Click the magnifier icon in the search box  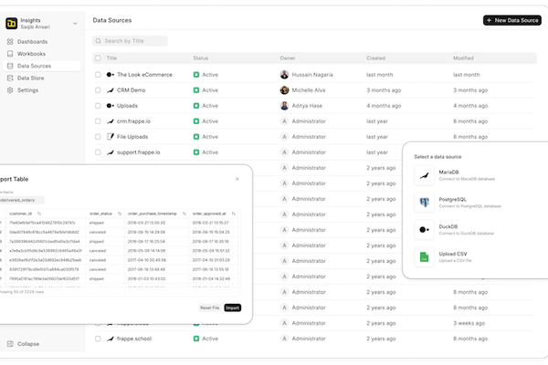(99, 41)
